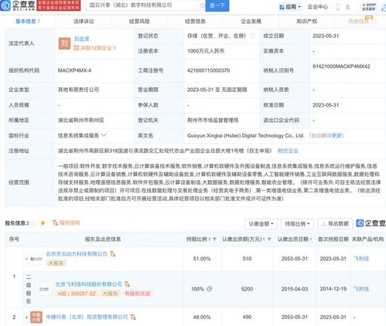Open the 认缴金额 filter dropdown
The height and width of the screenshot is (326, 386).
click(x=261, y=224)
